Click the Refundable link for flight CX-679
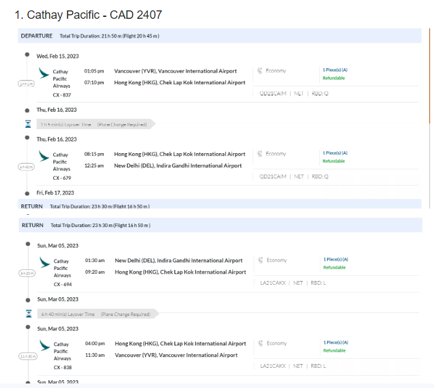This screenshot has height=388, width=434. 333,161
